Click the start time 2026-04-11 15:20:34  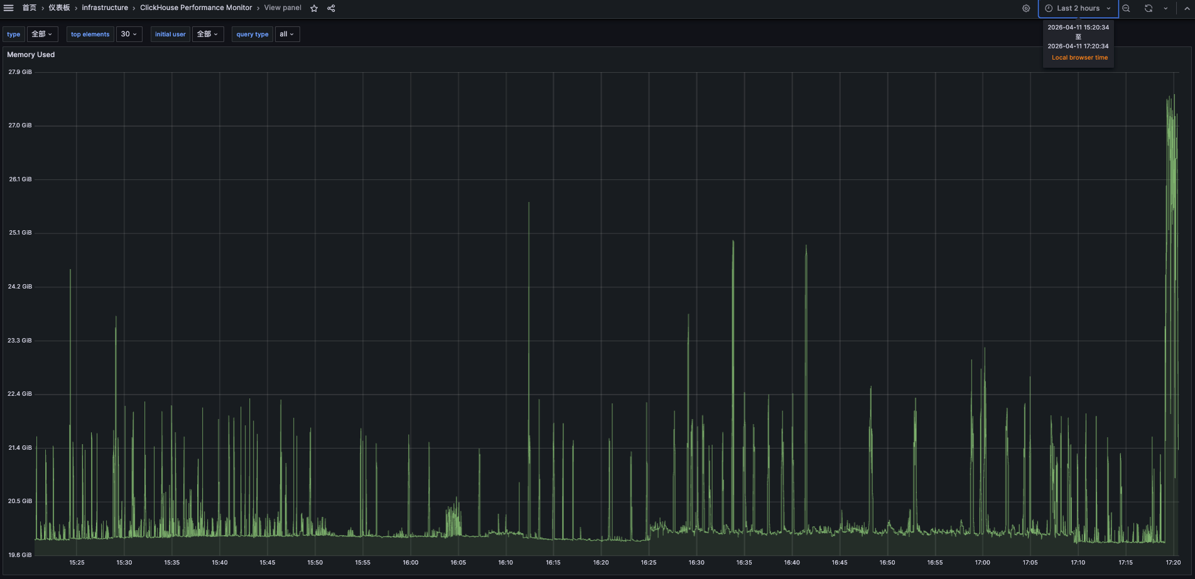[x=1078, y=28]
